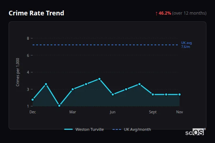The width and height of the screenshot is (215, 143).
Task: Select the December data point on the line
Action: [33, 100]
